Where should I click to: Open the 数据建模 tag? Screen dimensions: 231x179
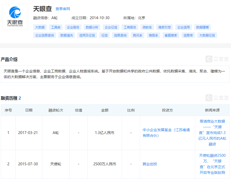(x=202, y=27)
